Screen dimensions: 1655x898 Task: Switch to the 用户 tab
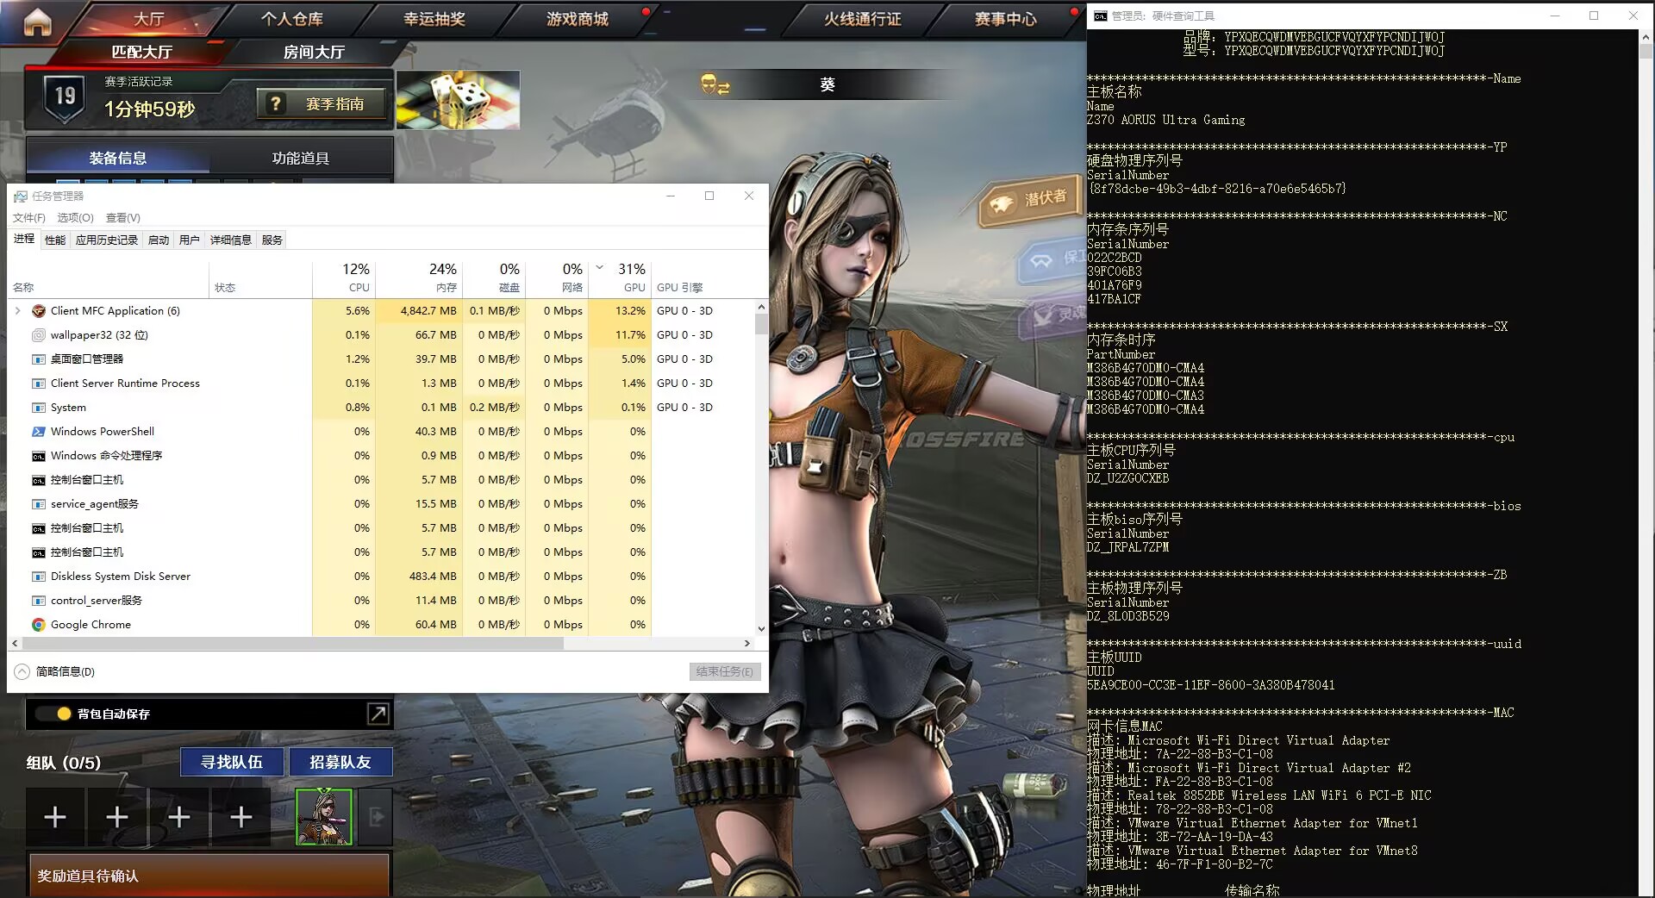(x=190, y=240)
